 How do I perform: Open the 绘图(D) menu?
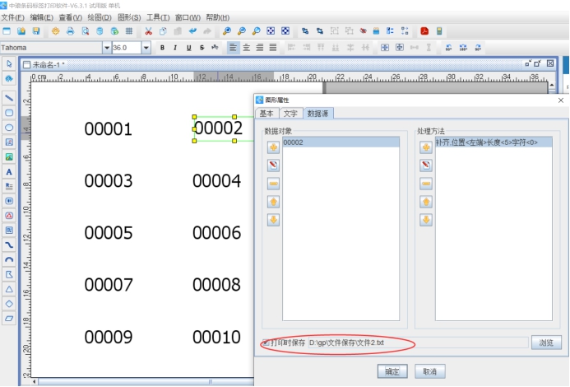point(99,17)
